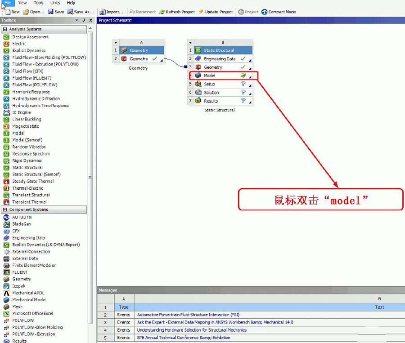The height and width of the screenshot is (343, 405).
Task: Click the Static Structural system name label
Action: pyautogui.click(x=220, y=110)
